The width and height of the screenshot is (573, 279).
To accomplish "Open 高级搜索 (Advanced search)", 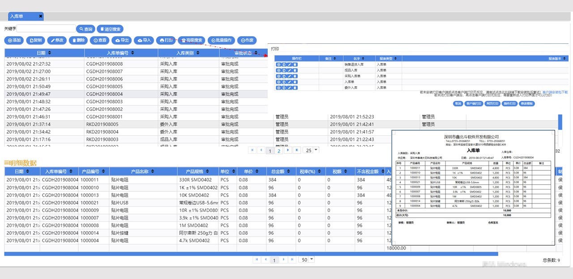I will click(192, 40).
